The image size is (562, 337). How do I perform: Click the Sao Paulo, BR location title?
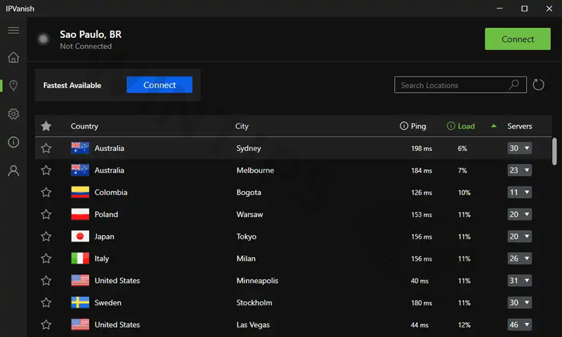[91, 34]
